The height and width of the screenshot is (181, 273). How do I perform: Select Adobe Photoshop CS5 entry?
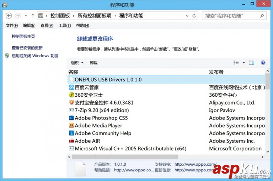tap(166, 118)
